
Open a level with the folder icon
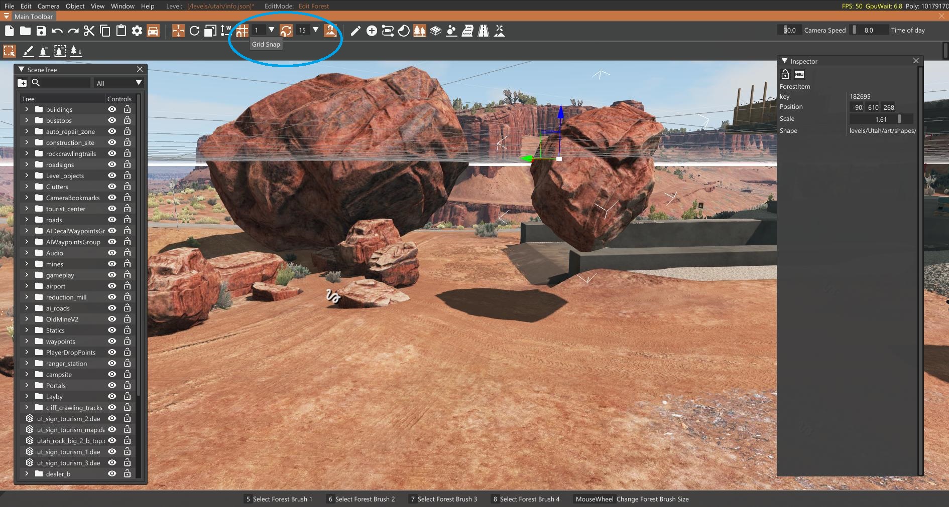(25, 31)
